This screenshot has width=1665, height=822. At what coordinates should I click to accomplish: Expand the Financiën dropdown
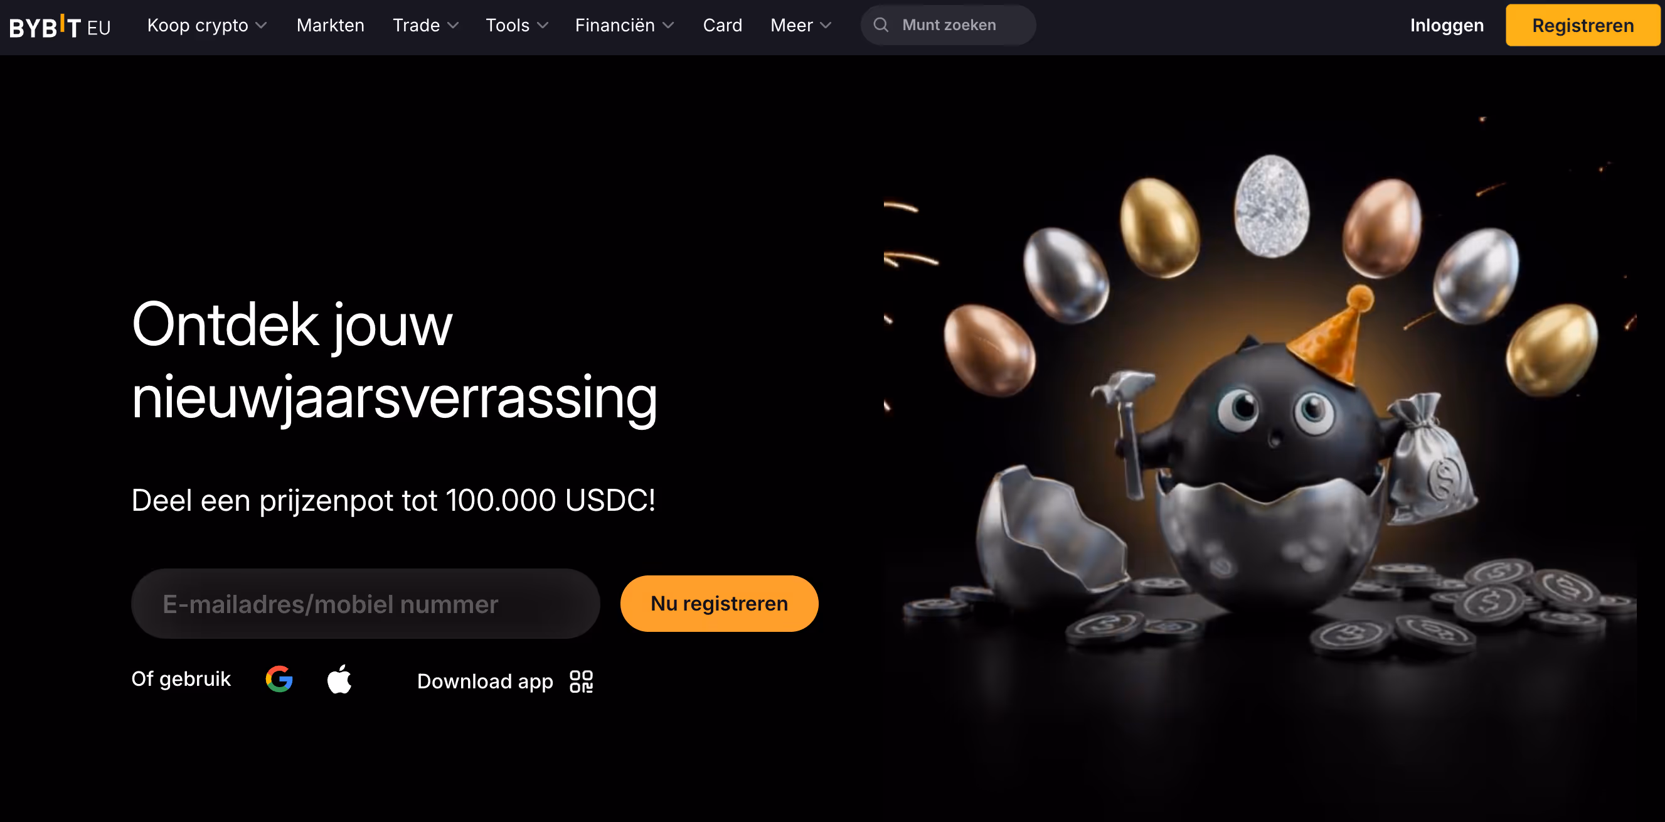coord(624,25)
